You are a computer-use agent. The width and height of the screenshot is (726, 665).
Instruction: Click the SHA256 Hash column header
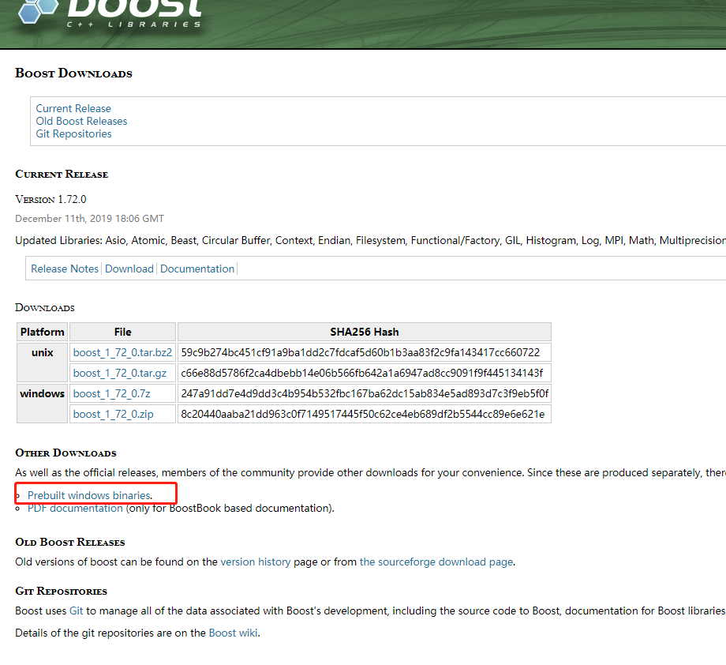(365, 332)
